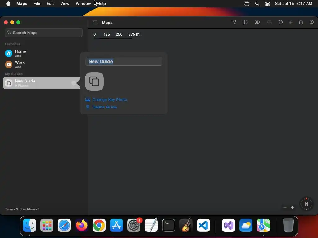This screenshot has width=318, height=238.
Task: Click the current location arrow icon
Action: tap(234, 22)
